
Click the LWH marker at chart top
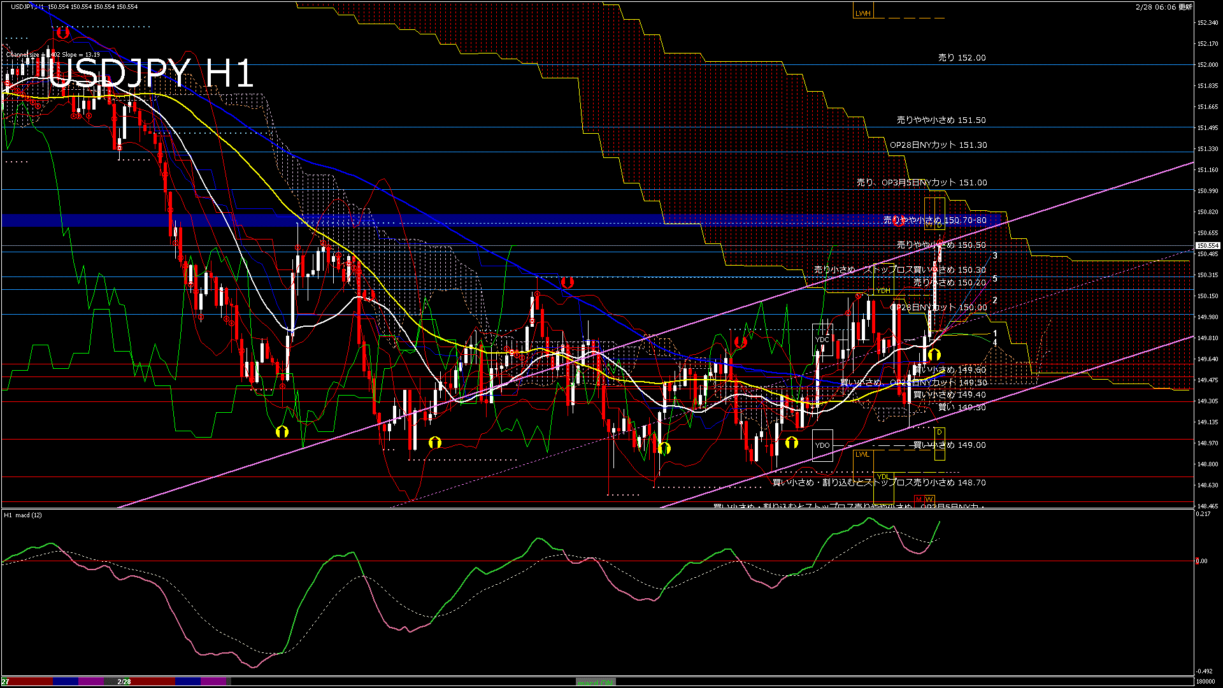pyautogui.click(x=862, y=13)
